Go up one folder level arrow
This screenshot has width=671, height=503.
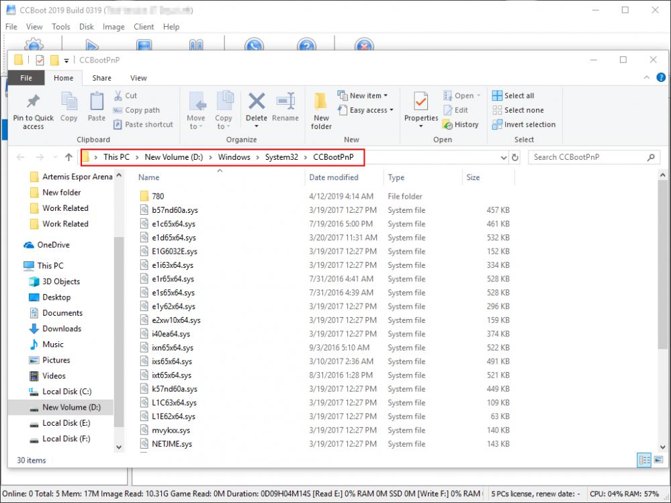[69, 157]
